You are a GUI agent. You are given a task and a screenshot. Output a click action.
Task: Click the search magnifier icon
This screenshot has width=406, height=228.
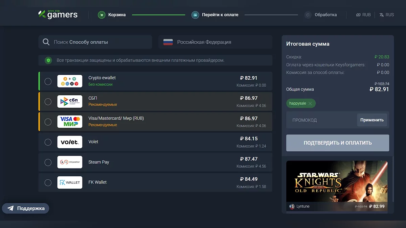tap(46, 42)
